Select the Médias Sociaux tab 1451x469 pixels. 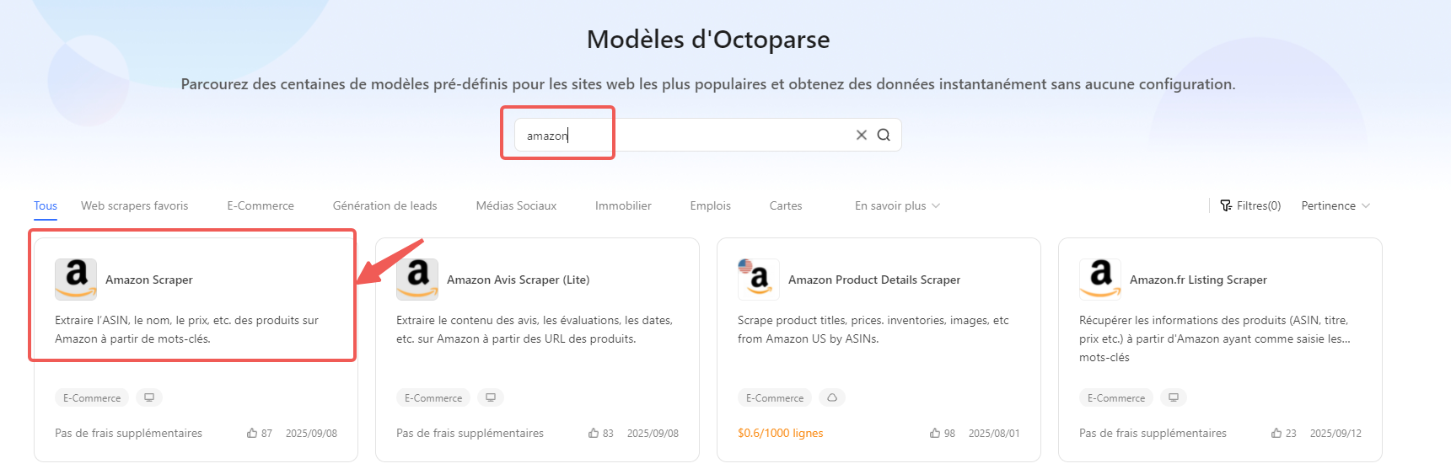coord(516,205)
